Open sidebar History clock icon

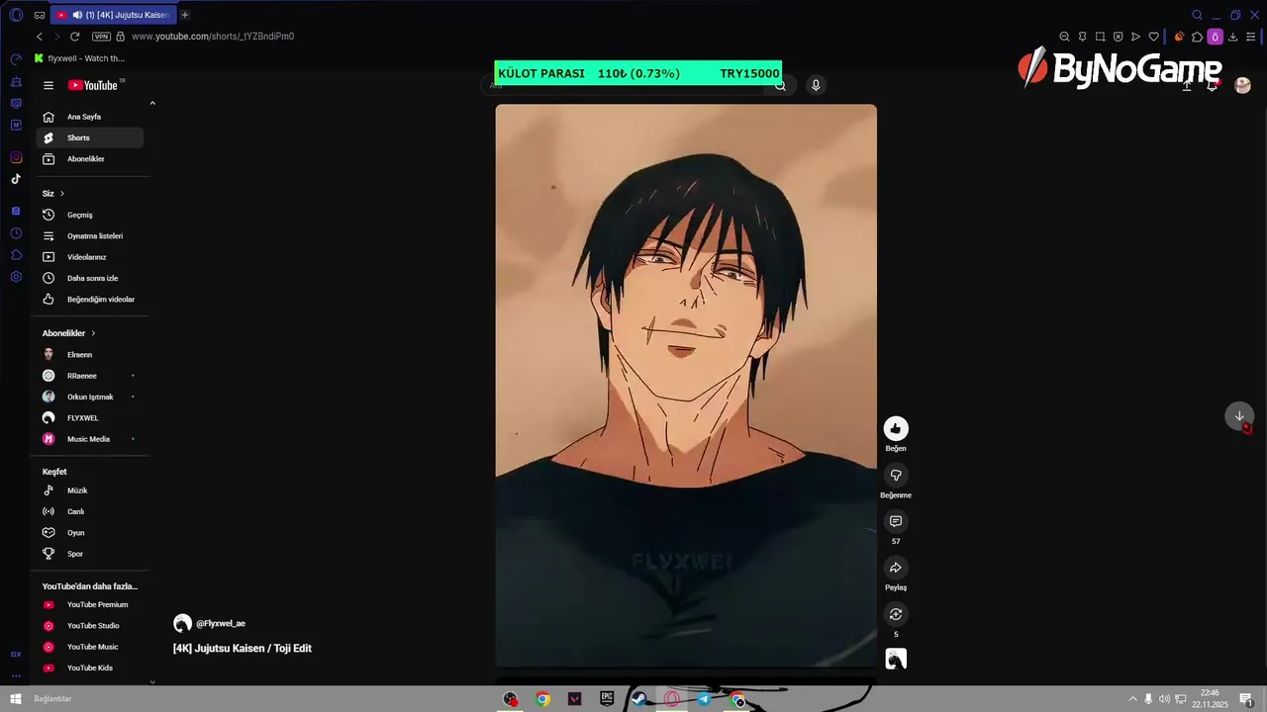(16, 233)
